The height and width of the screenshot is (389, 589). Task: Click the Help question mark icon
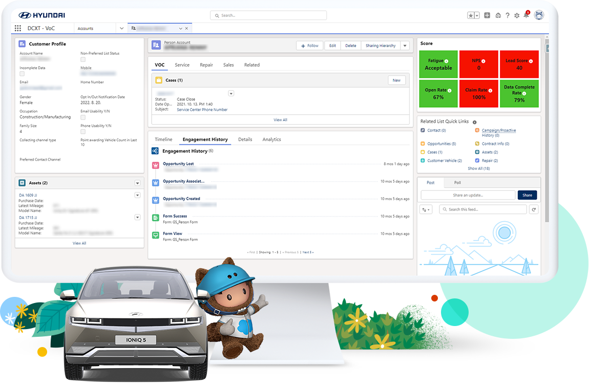click(x=507, y=15)
